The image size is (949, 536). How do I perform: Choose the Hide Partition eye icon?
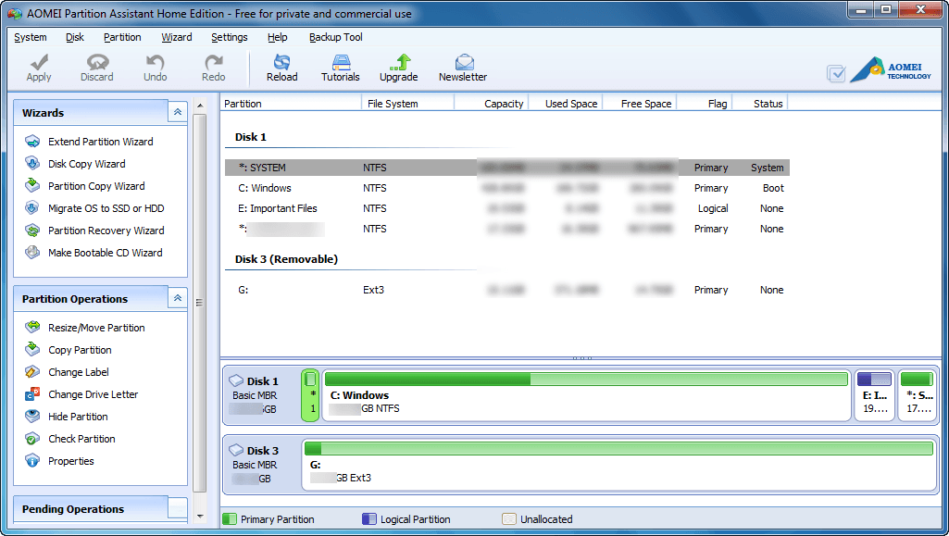point(32,417)
